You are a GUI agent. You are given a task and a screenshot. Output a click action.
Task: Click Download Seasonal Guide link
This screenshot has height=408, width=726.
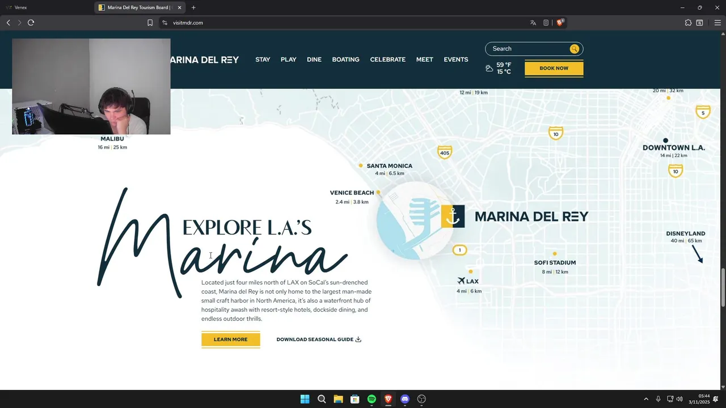(319, 339)
